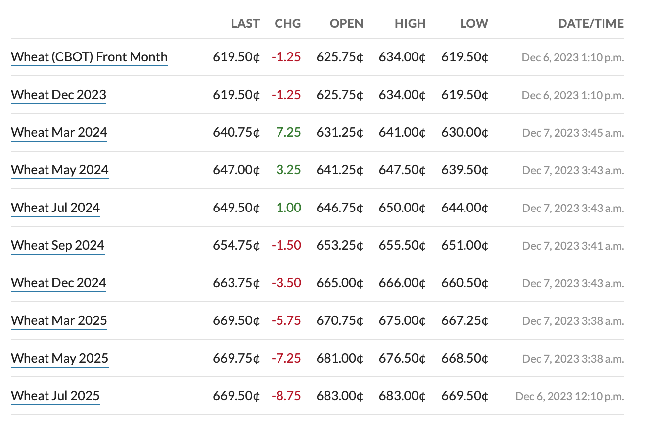Select the 3.25 change value
The width and height of the screenshot is (651, 422).
(x=288, y=170)
